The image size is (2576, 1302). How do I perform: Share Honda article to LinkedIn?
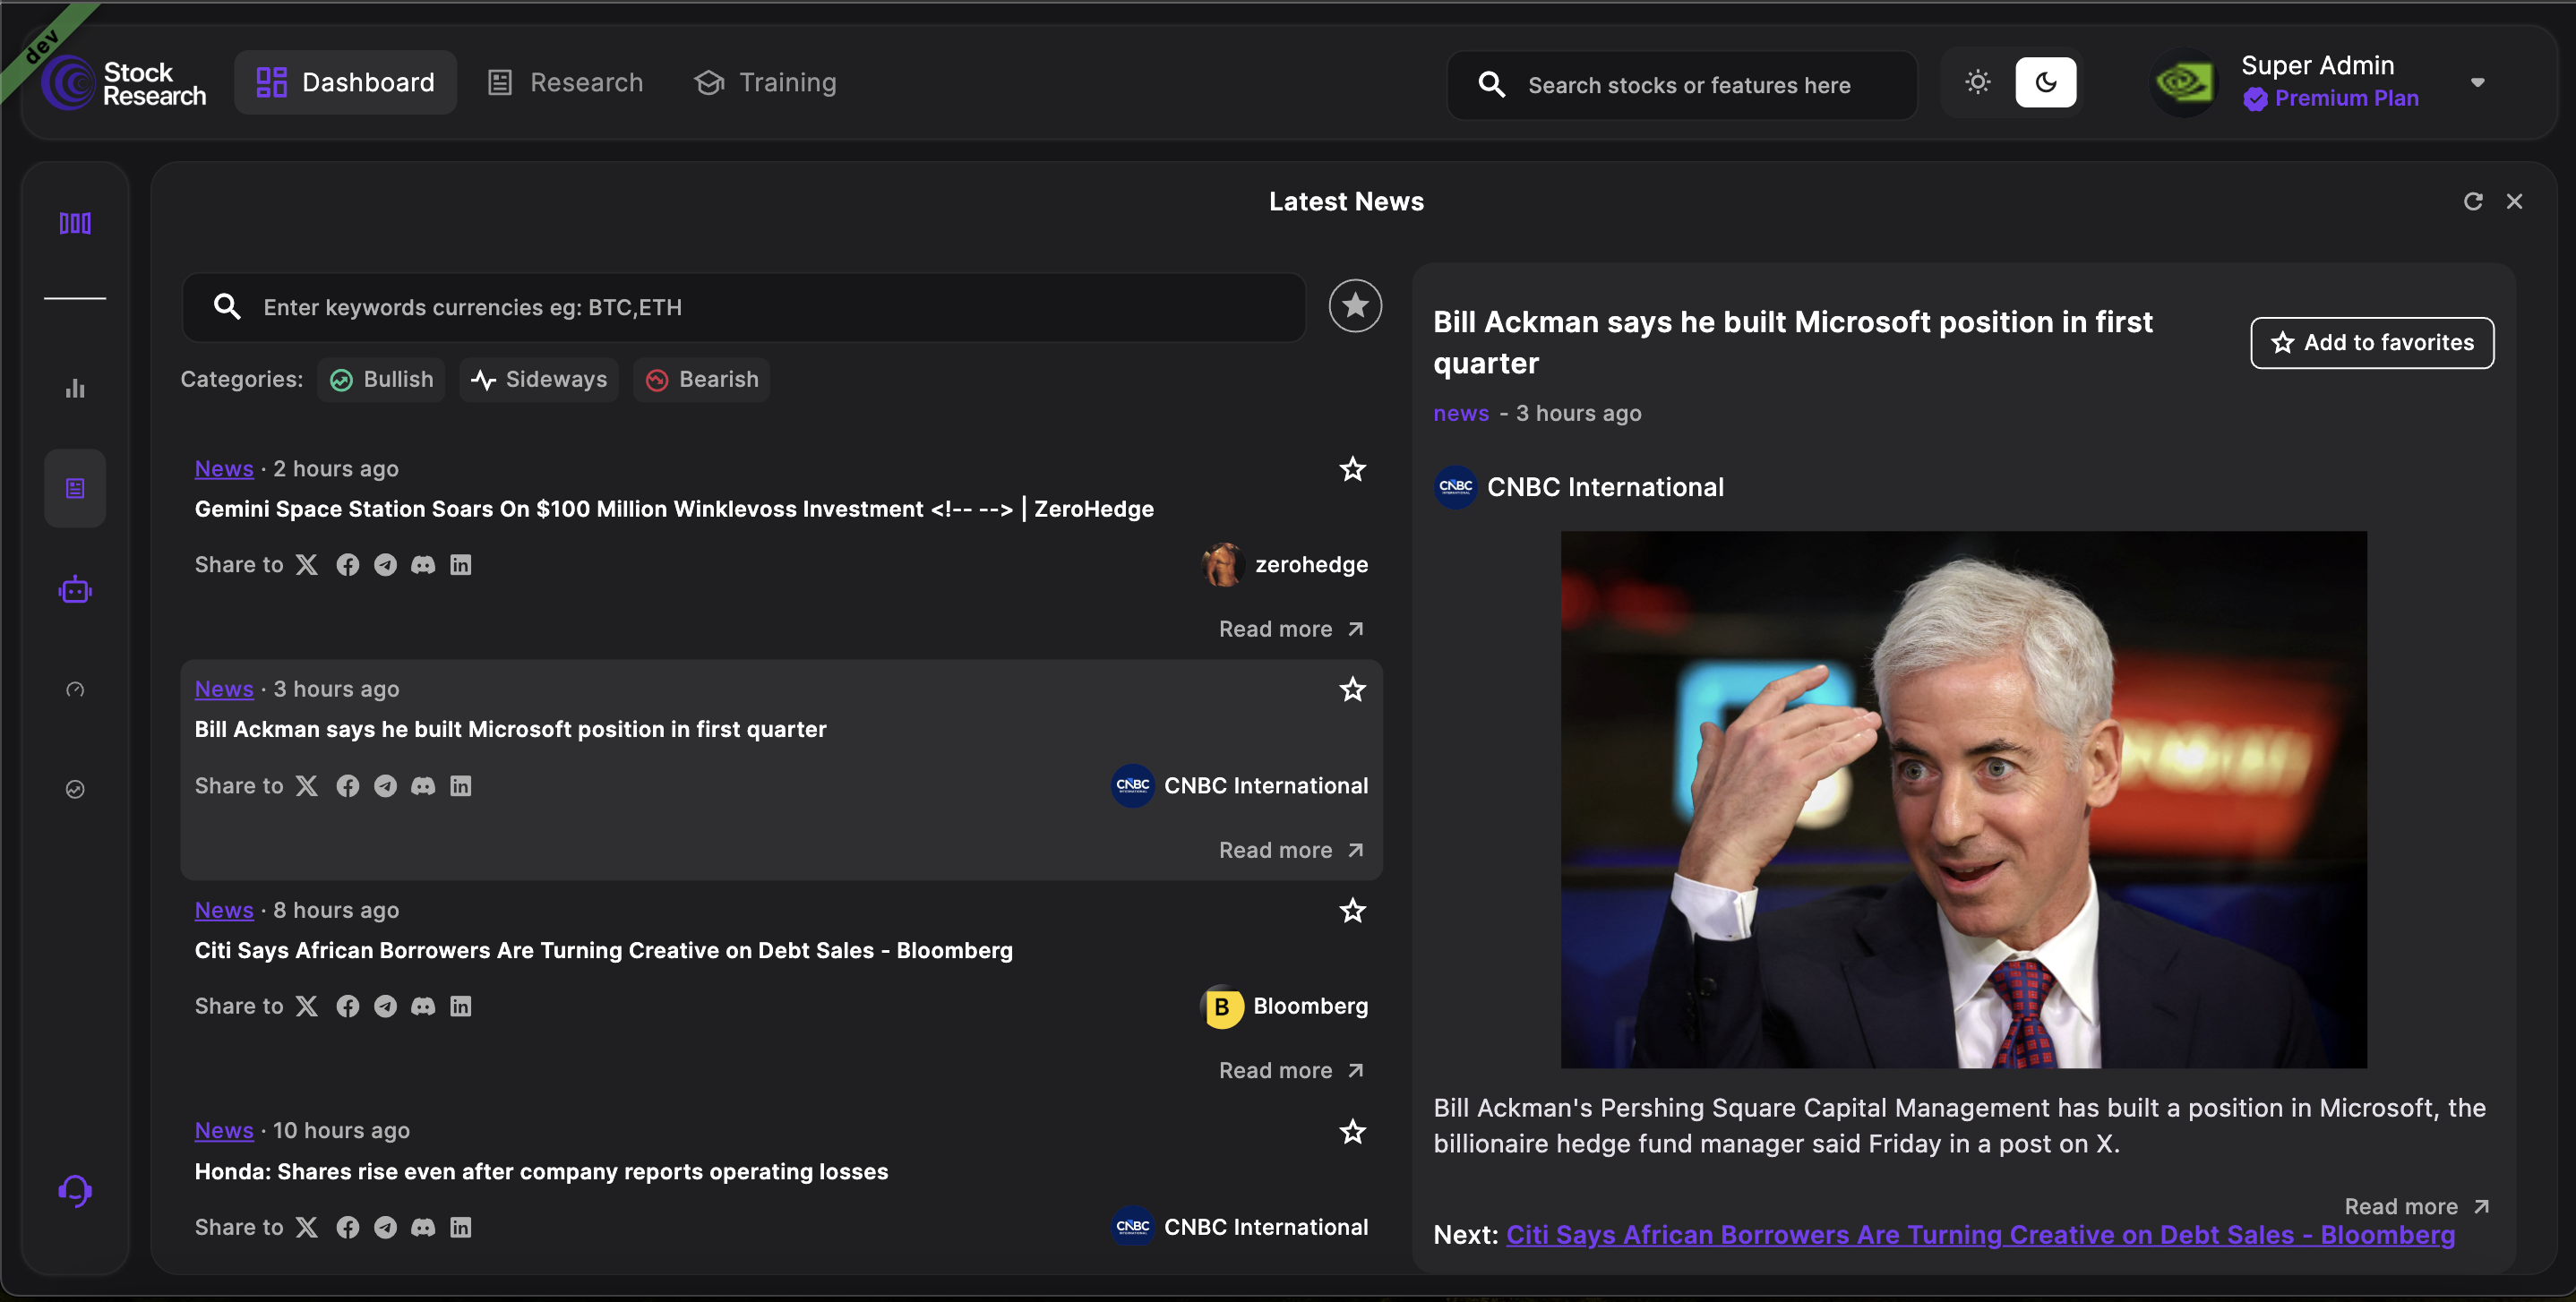(x=460, y=1227)
